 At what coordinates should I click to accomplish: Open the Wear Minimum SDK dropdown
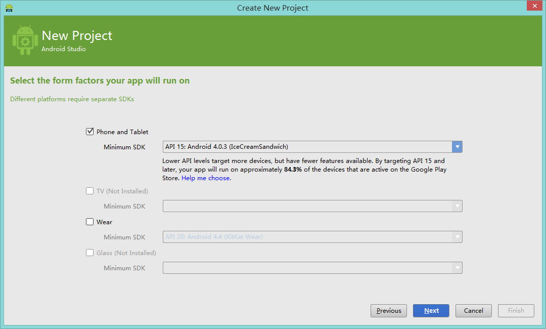[x=457, y=237]
